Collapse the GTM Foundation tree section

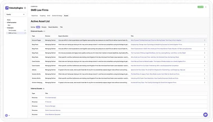6,22
